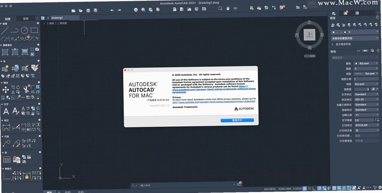Click the Save disk icon in toolbar
The image size is (382, 193).
point(88,10)
